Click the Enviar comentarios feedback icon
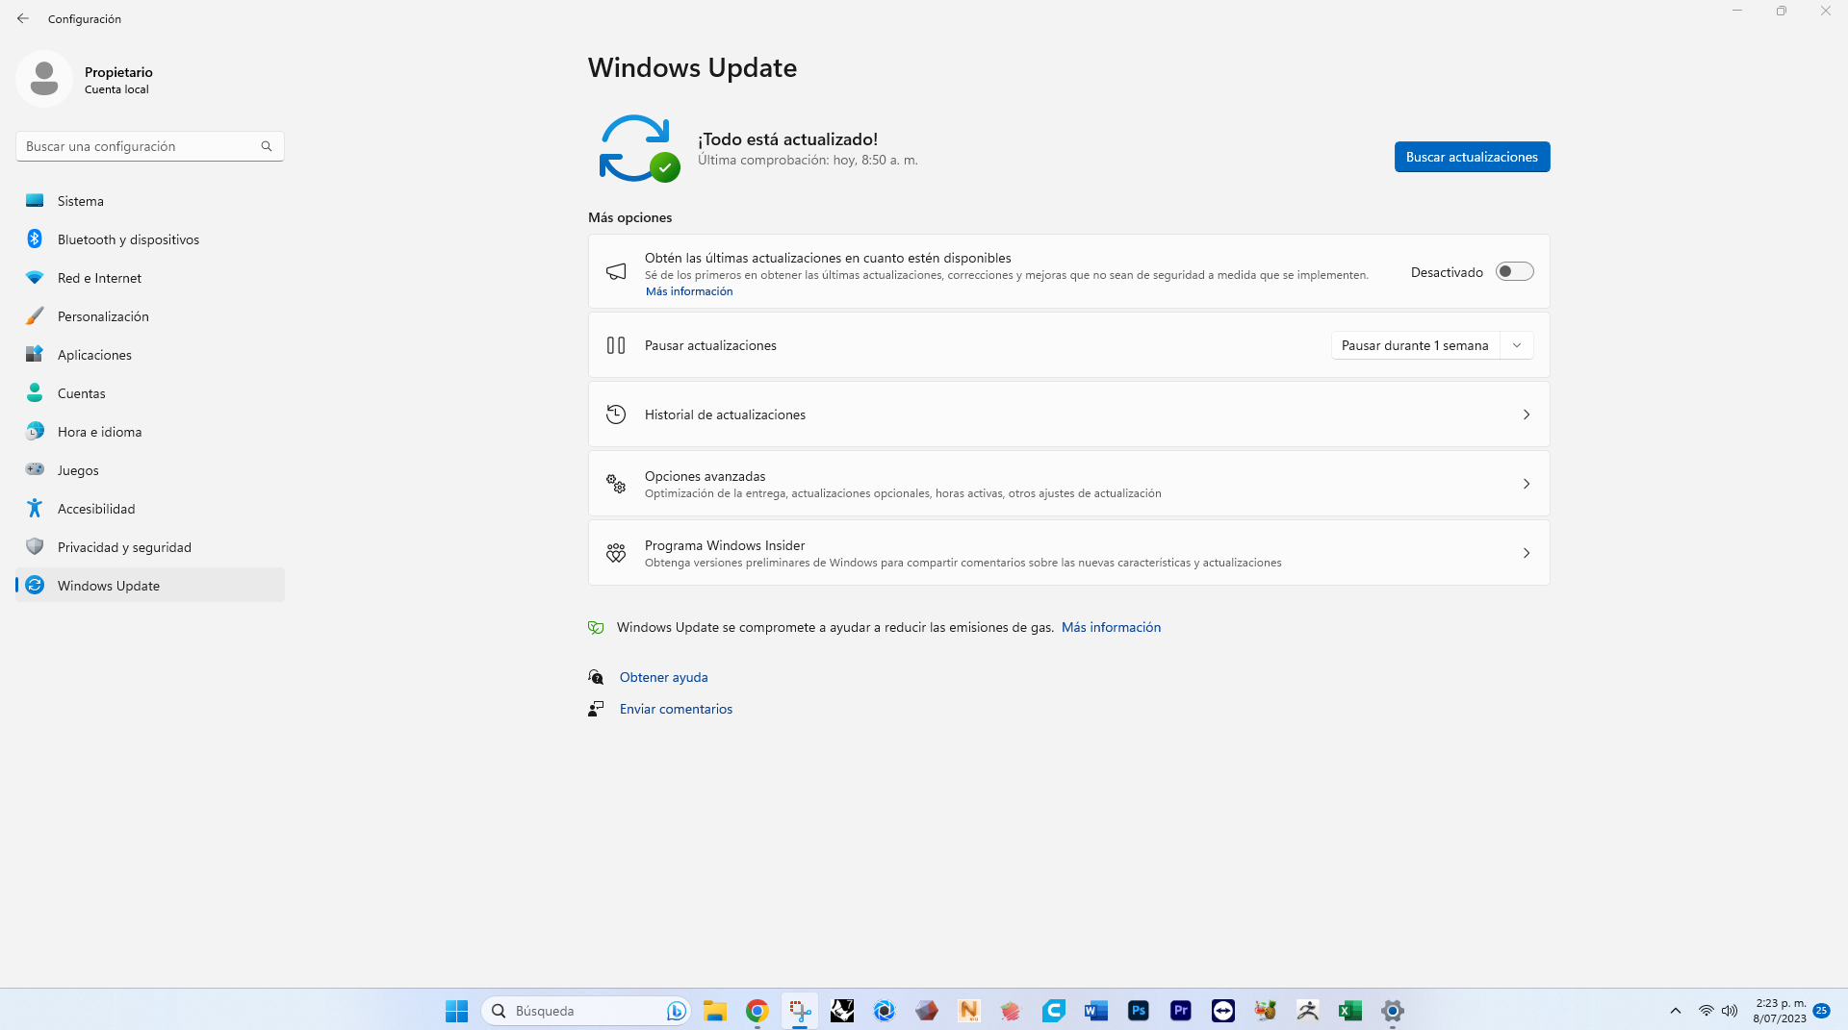The height and width of the screenshot is (1030, 1848). tap(596, 709)
